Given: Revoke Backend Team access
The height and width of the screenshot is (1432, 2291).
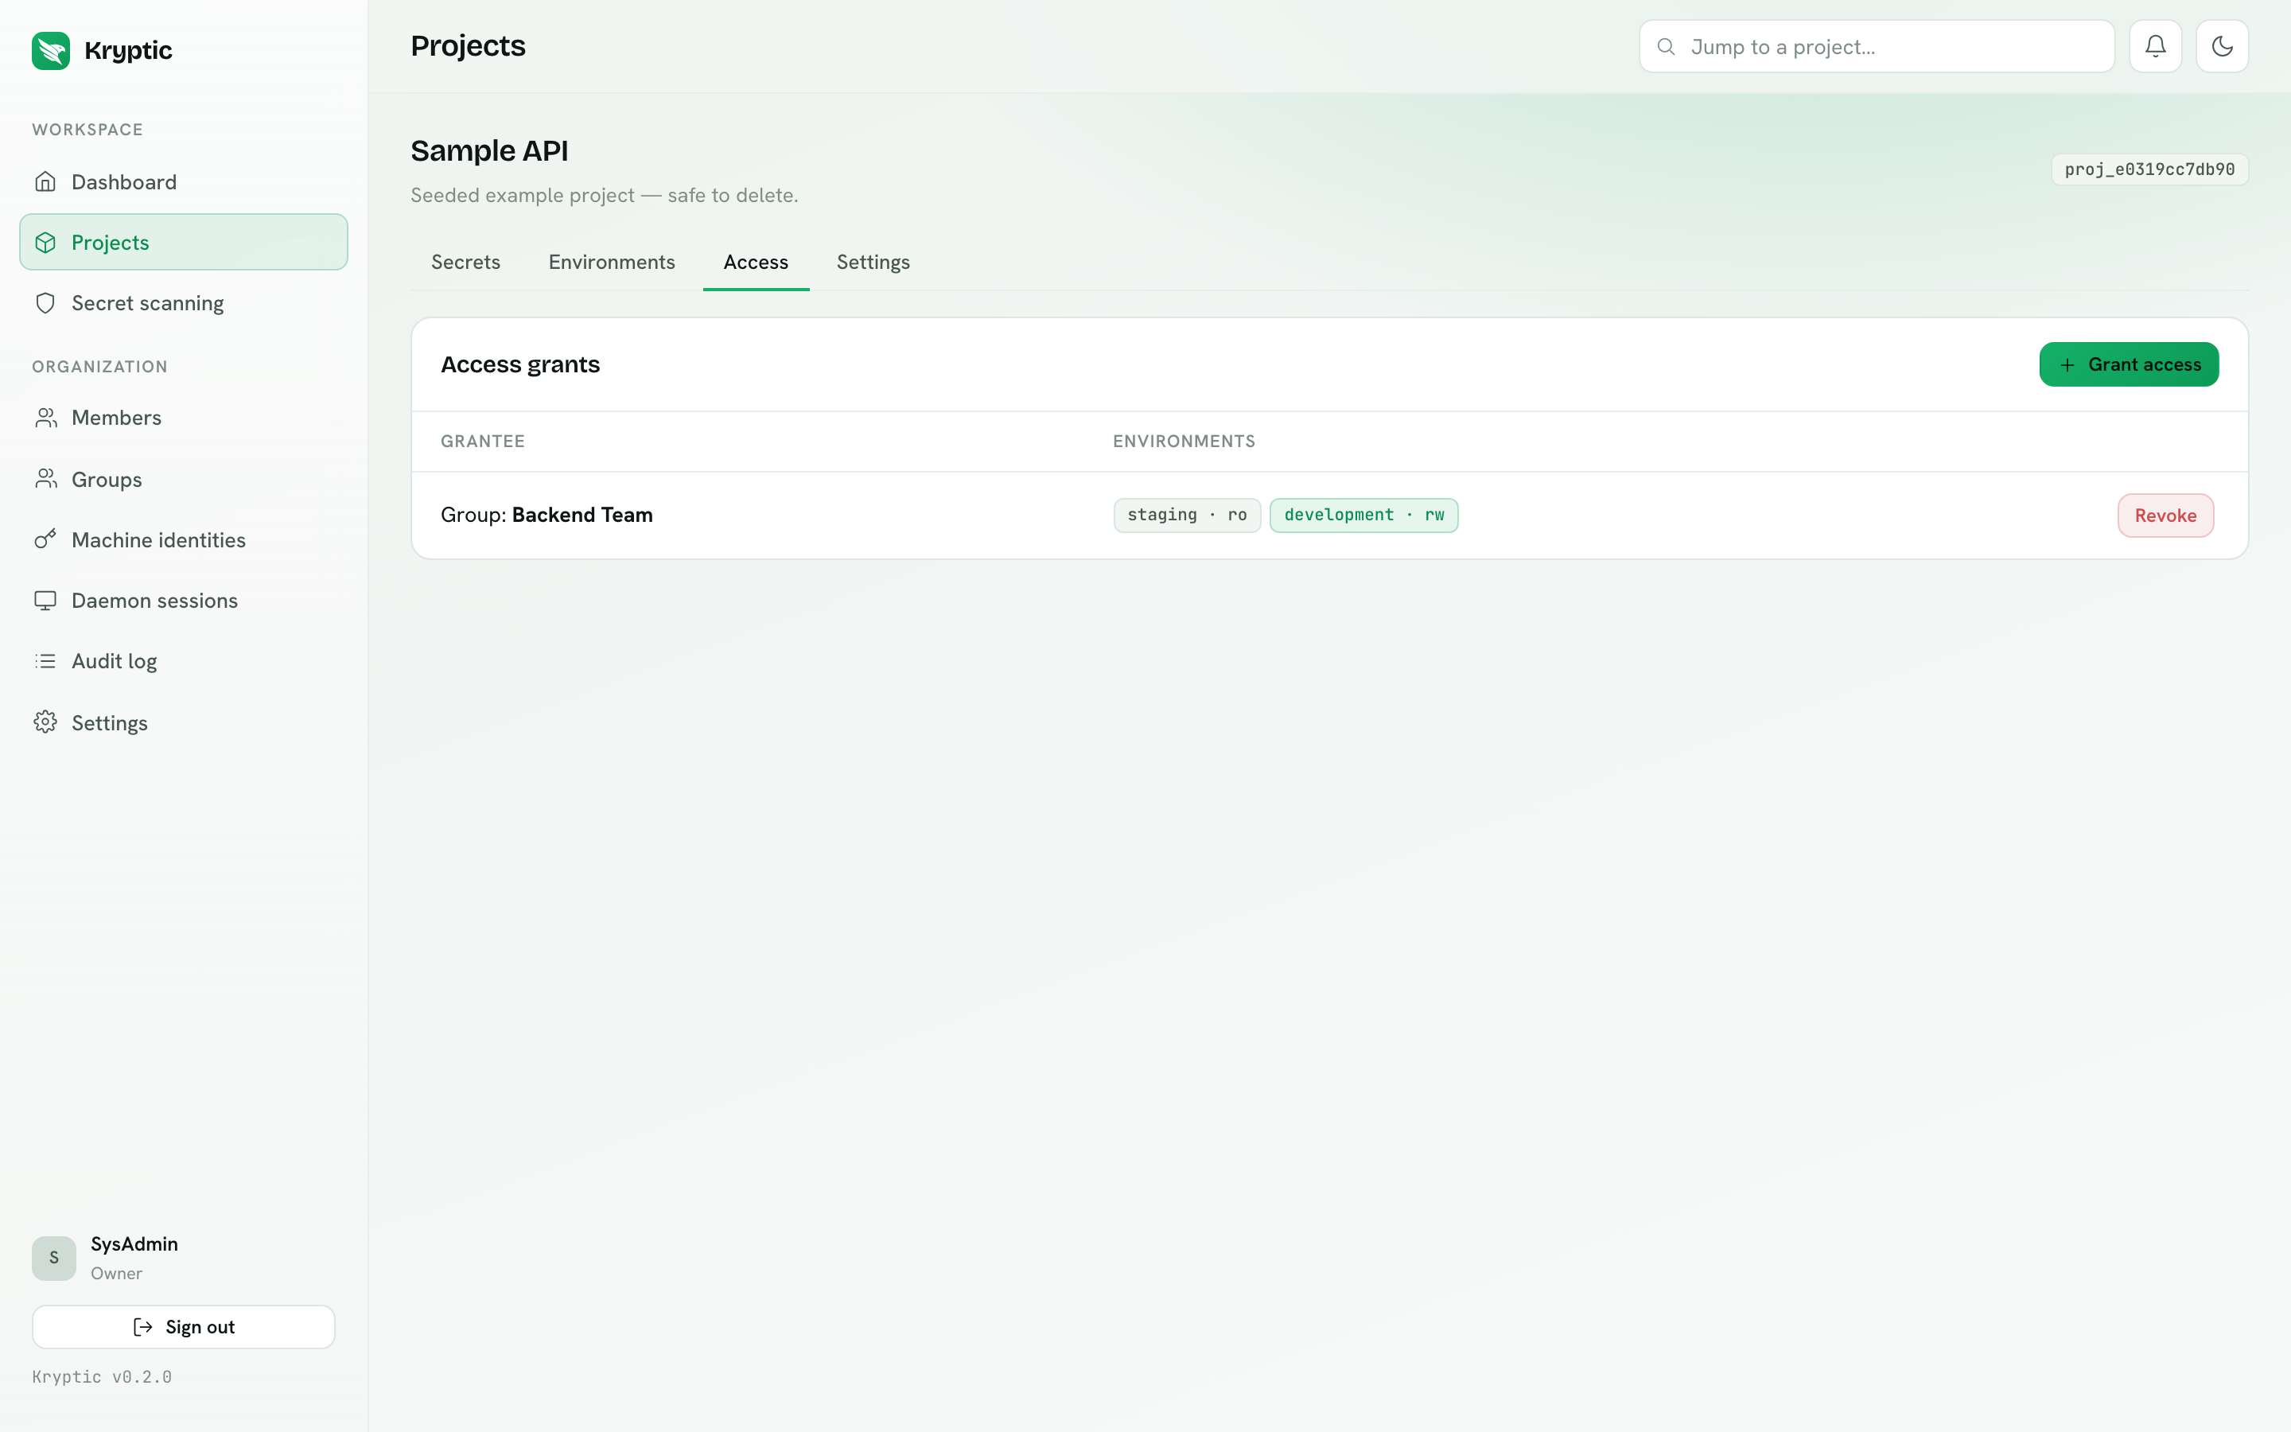Looking at the screenshot, I should point(2165,516).
